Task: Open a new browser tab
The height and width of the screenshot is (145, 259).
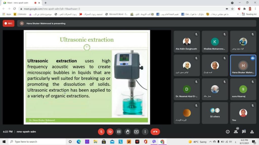Action: click(x=46, y=3)
